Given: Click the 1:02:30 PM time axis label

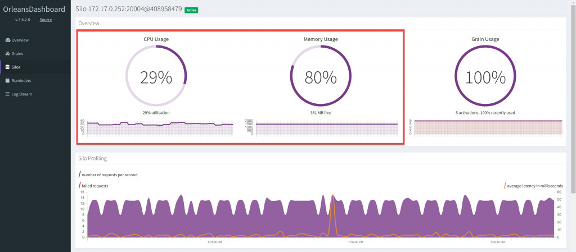Looking at the screenshot, I should pos(498,242).
